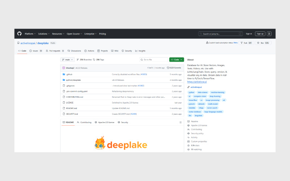Viewport: 290px width, 181px height.
Task: Switch to the Actions tab
Action: (x=89, y=51)
